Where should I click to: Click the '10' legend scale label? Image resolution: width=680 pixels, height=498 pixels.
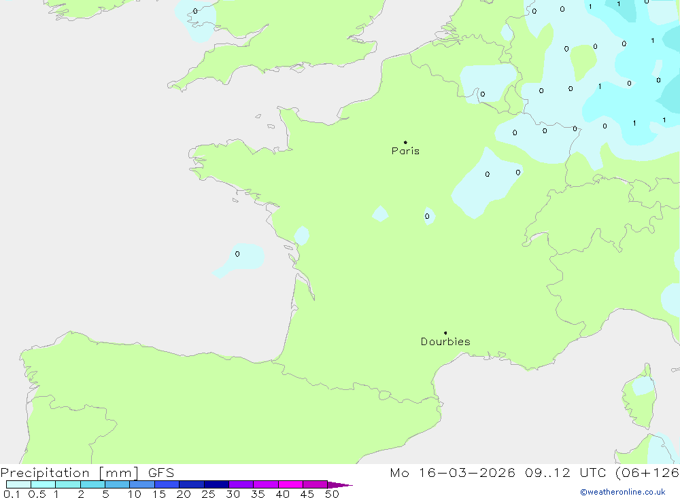pyautogui.click(x=135, y=494)
